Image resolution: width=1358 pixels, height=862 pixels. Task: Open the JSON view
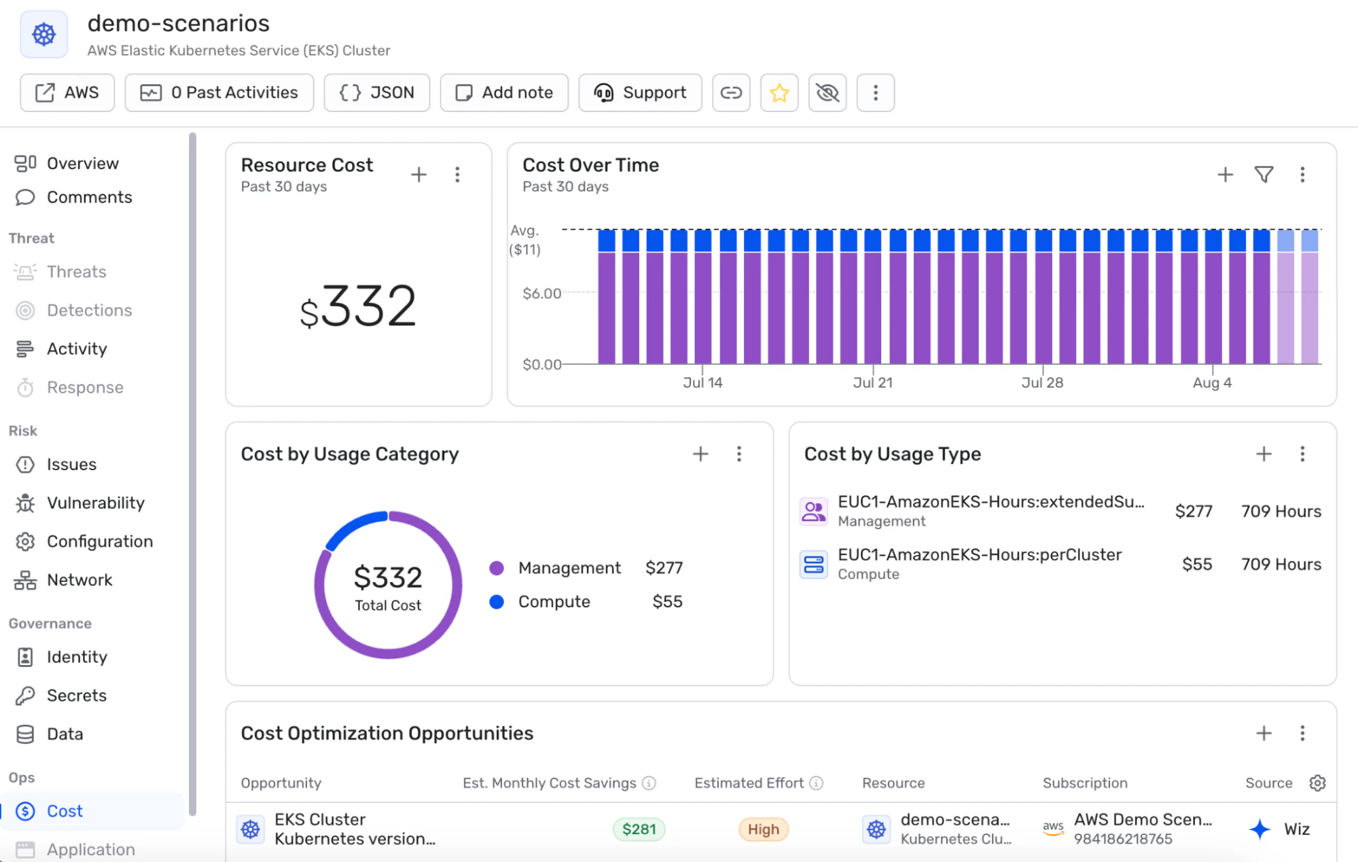(x=377, y=92)
